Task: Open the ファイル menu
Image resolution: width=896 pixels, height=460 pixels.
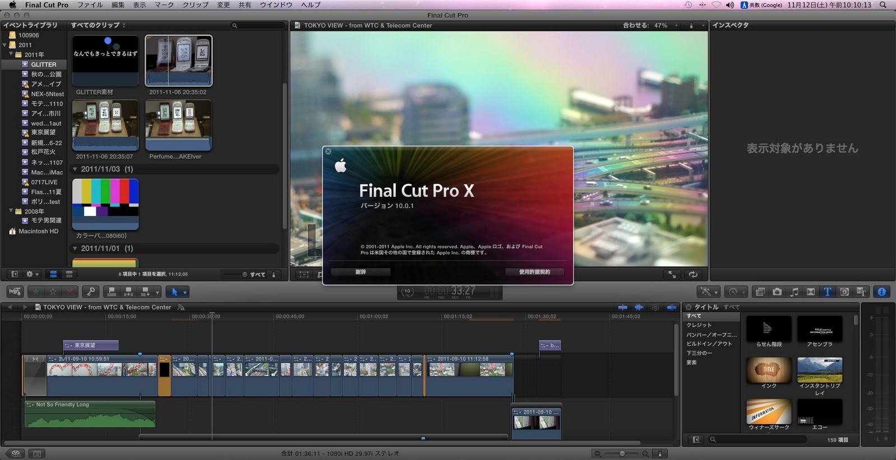Action: [90, 5]
